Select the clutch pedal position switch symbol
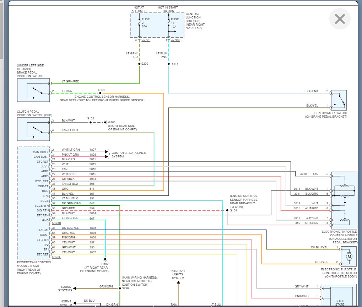Viewport: 362px width, 307px height. click(33, 129)
